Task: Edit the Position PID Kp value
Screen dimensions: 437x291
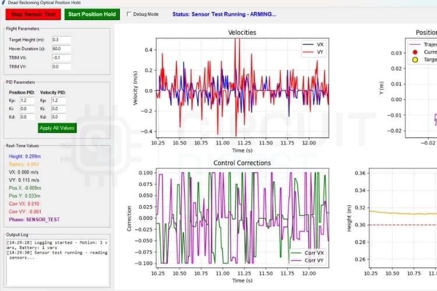Action: 27,101
